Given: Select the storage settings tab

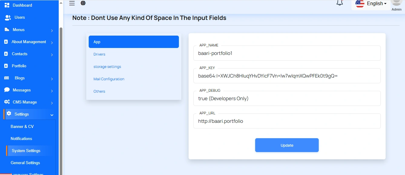Looking at the screenshot, I should 107,67.
